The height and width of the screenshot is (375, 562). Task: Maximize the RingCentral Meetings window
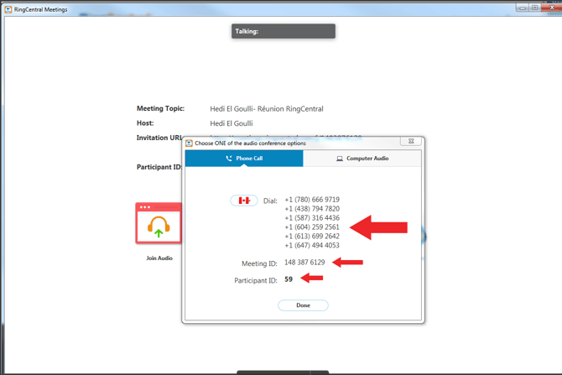coord(534,8)
